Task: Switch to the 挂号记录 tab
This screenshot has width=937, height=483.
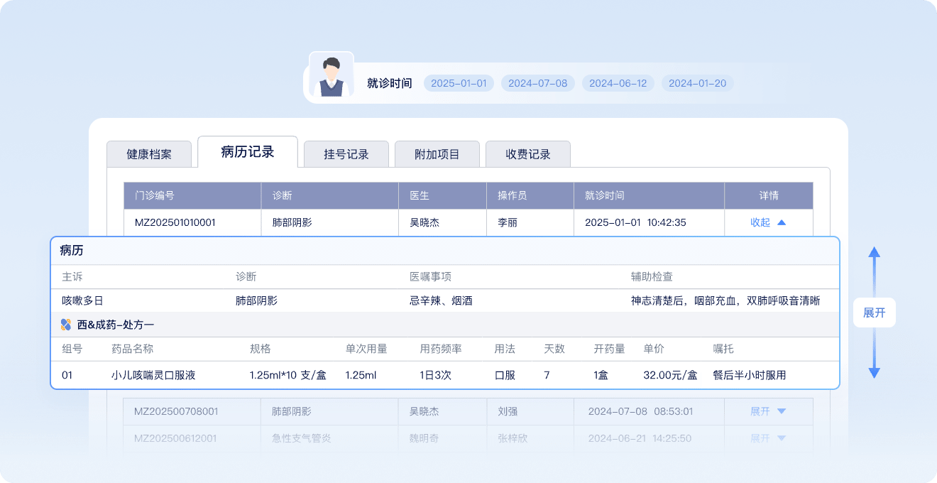Action: (346, 154)
